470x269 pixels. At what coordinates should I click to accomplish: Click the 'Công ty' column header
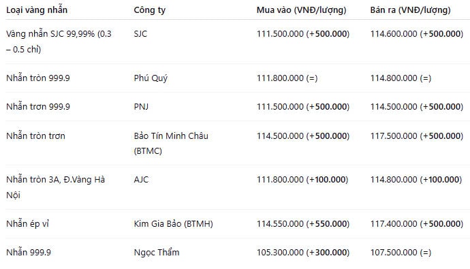coord(150,10)
